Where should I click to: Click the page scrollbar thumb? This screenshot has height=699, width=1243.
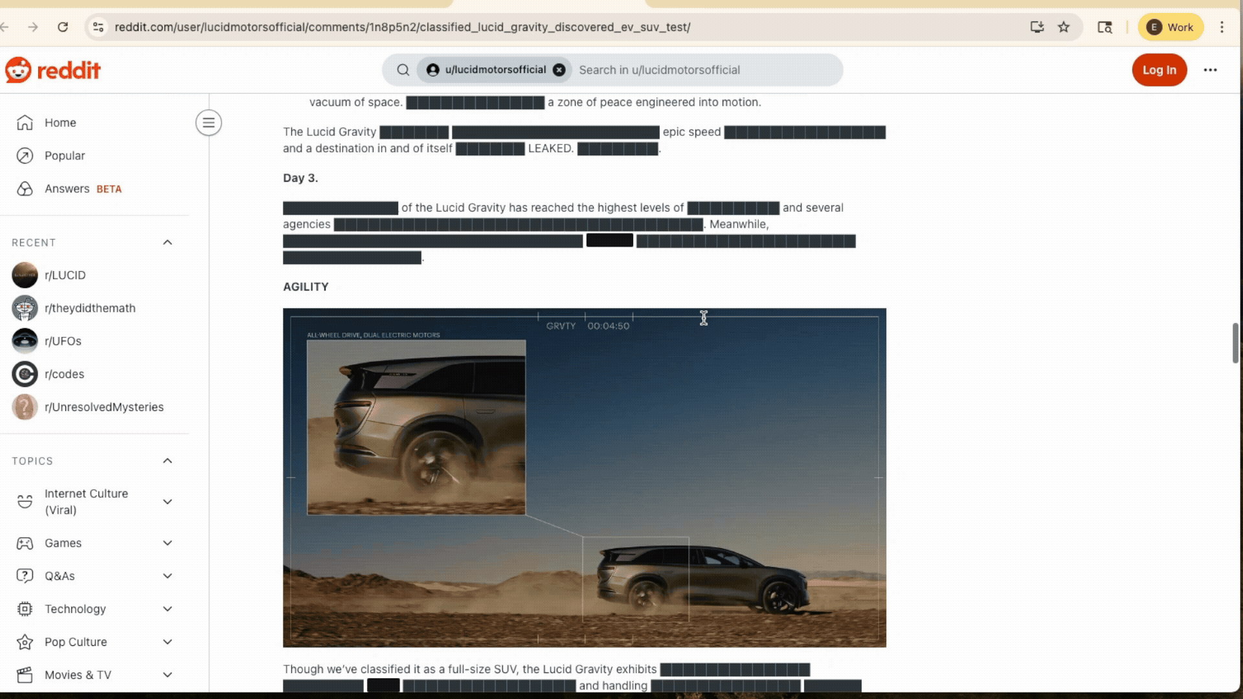pos(1235,343)
